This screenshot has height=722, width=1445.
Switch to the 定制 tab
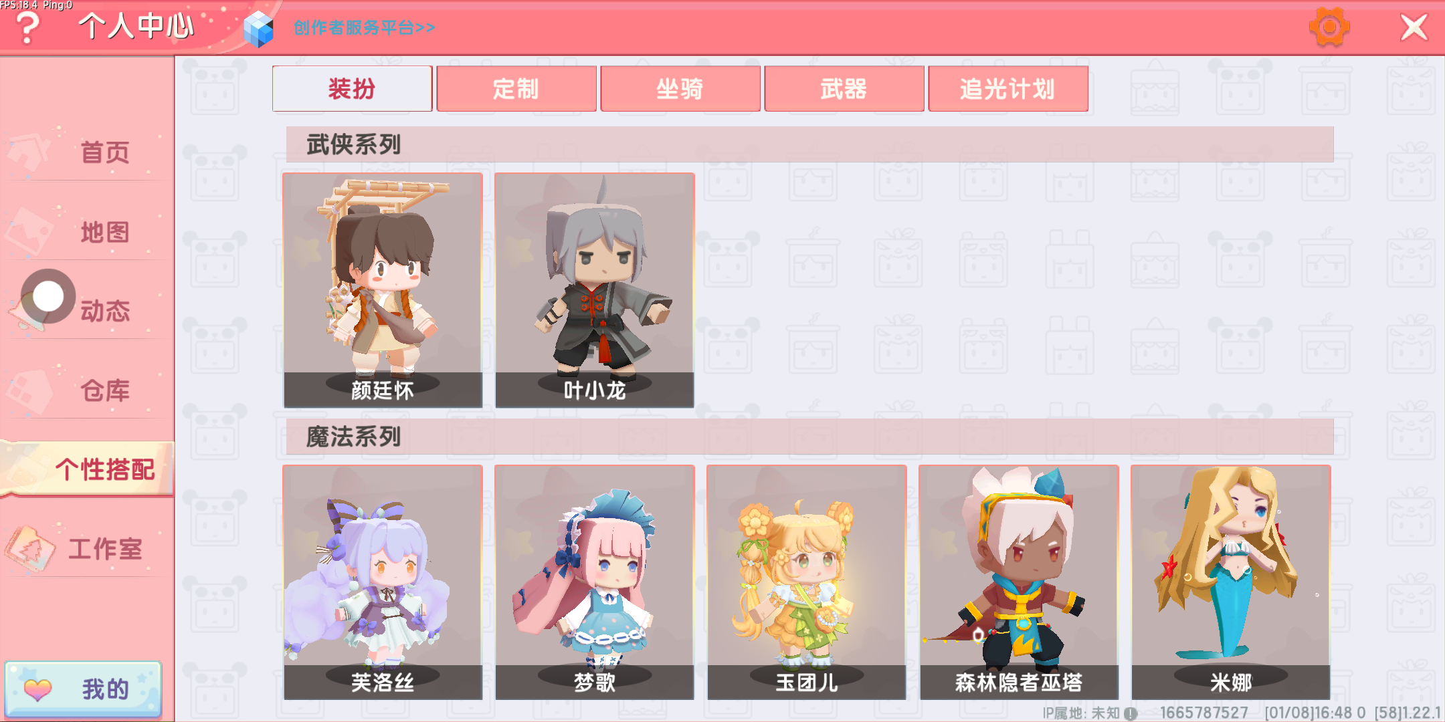[516, 88]
